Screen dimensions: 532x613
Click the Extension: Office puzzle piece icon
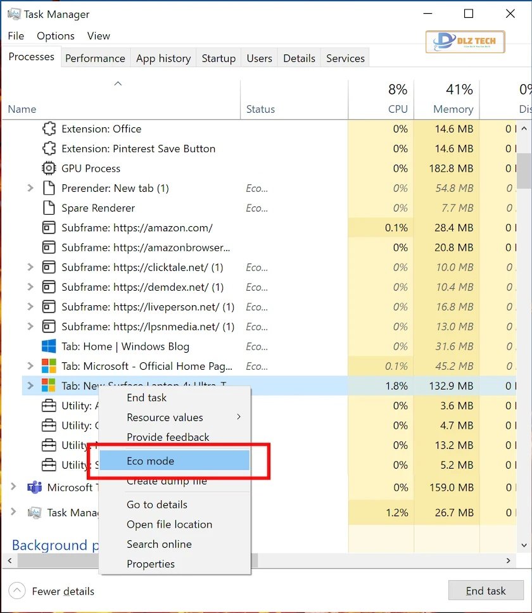[x=49, y=129]
